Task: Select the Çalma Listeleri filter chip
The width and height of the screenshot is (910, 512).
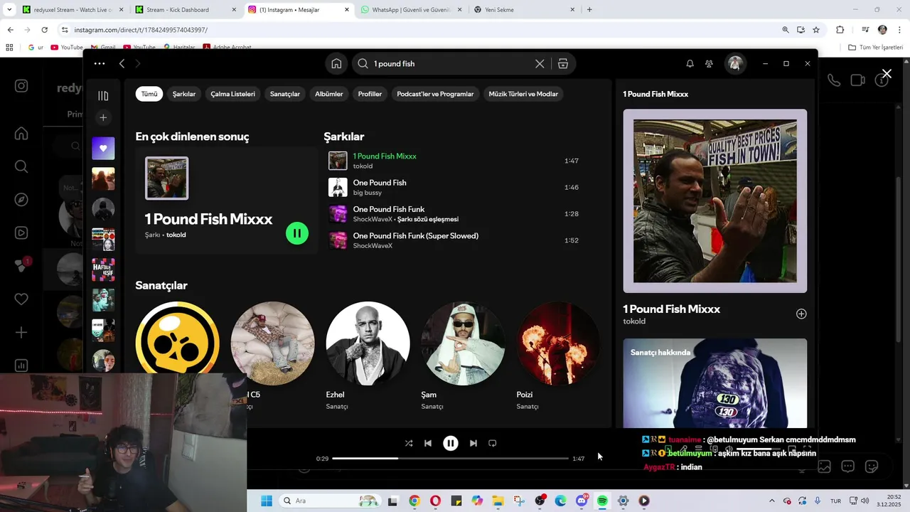Action: click(232, 94)
